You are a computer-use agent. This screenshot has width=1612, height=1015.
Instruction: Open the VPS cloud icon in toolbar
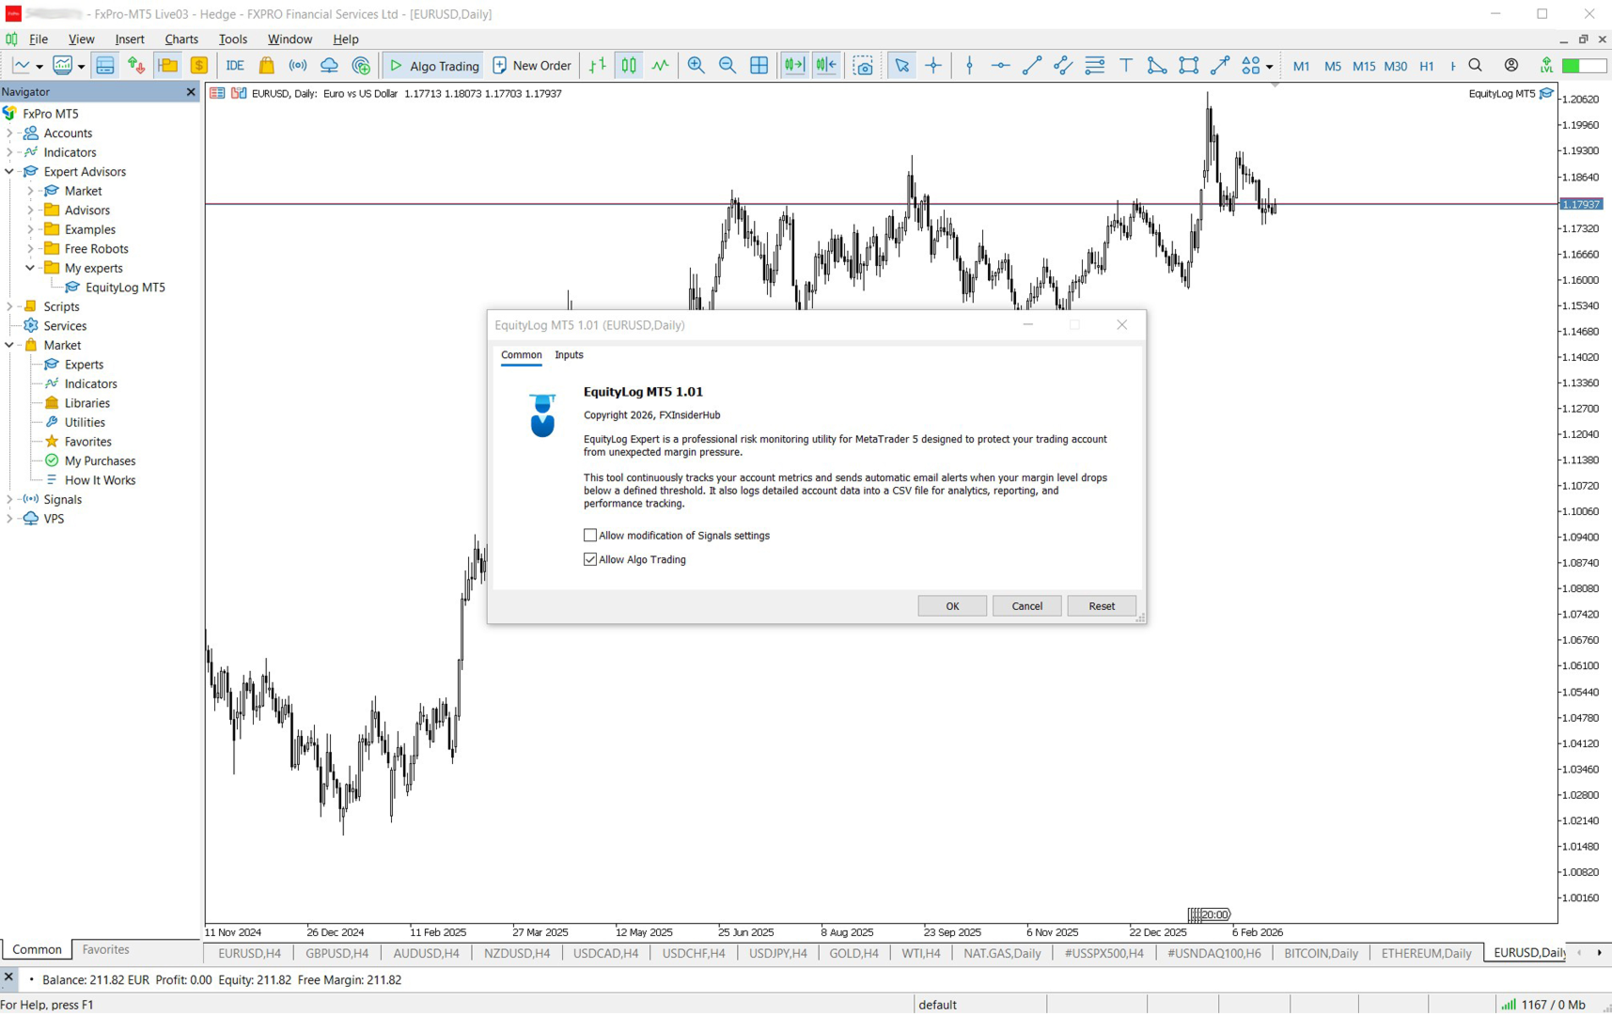(329, 66)
